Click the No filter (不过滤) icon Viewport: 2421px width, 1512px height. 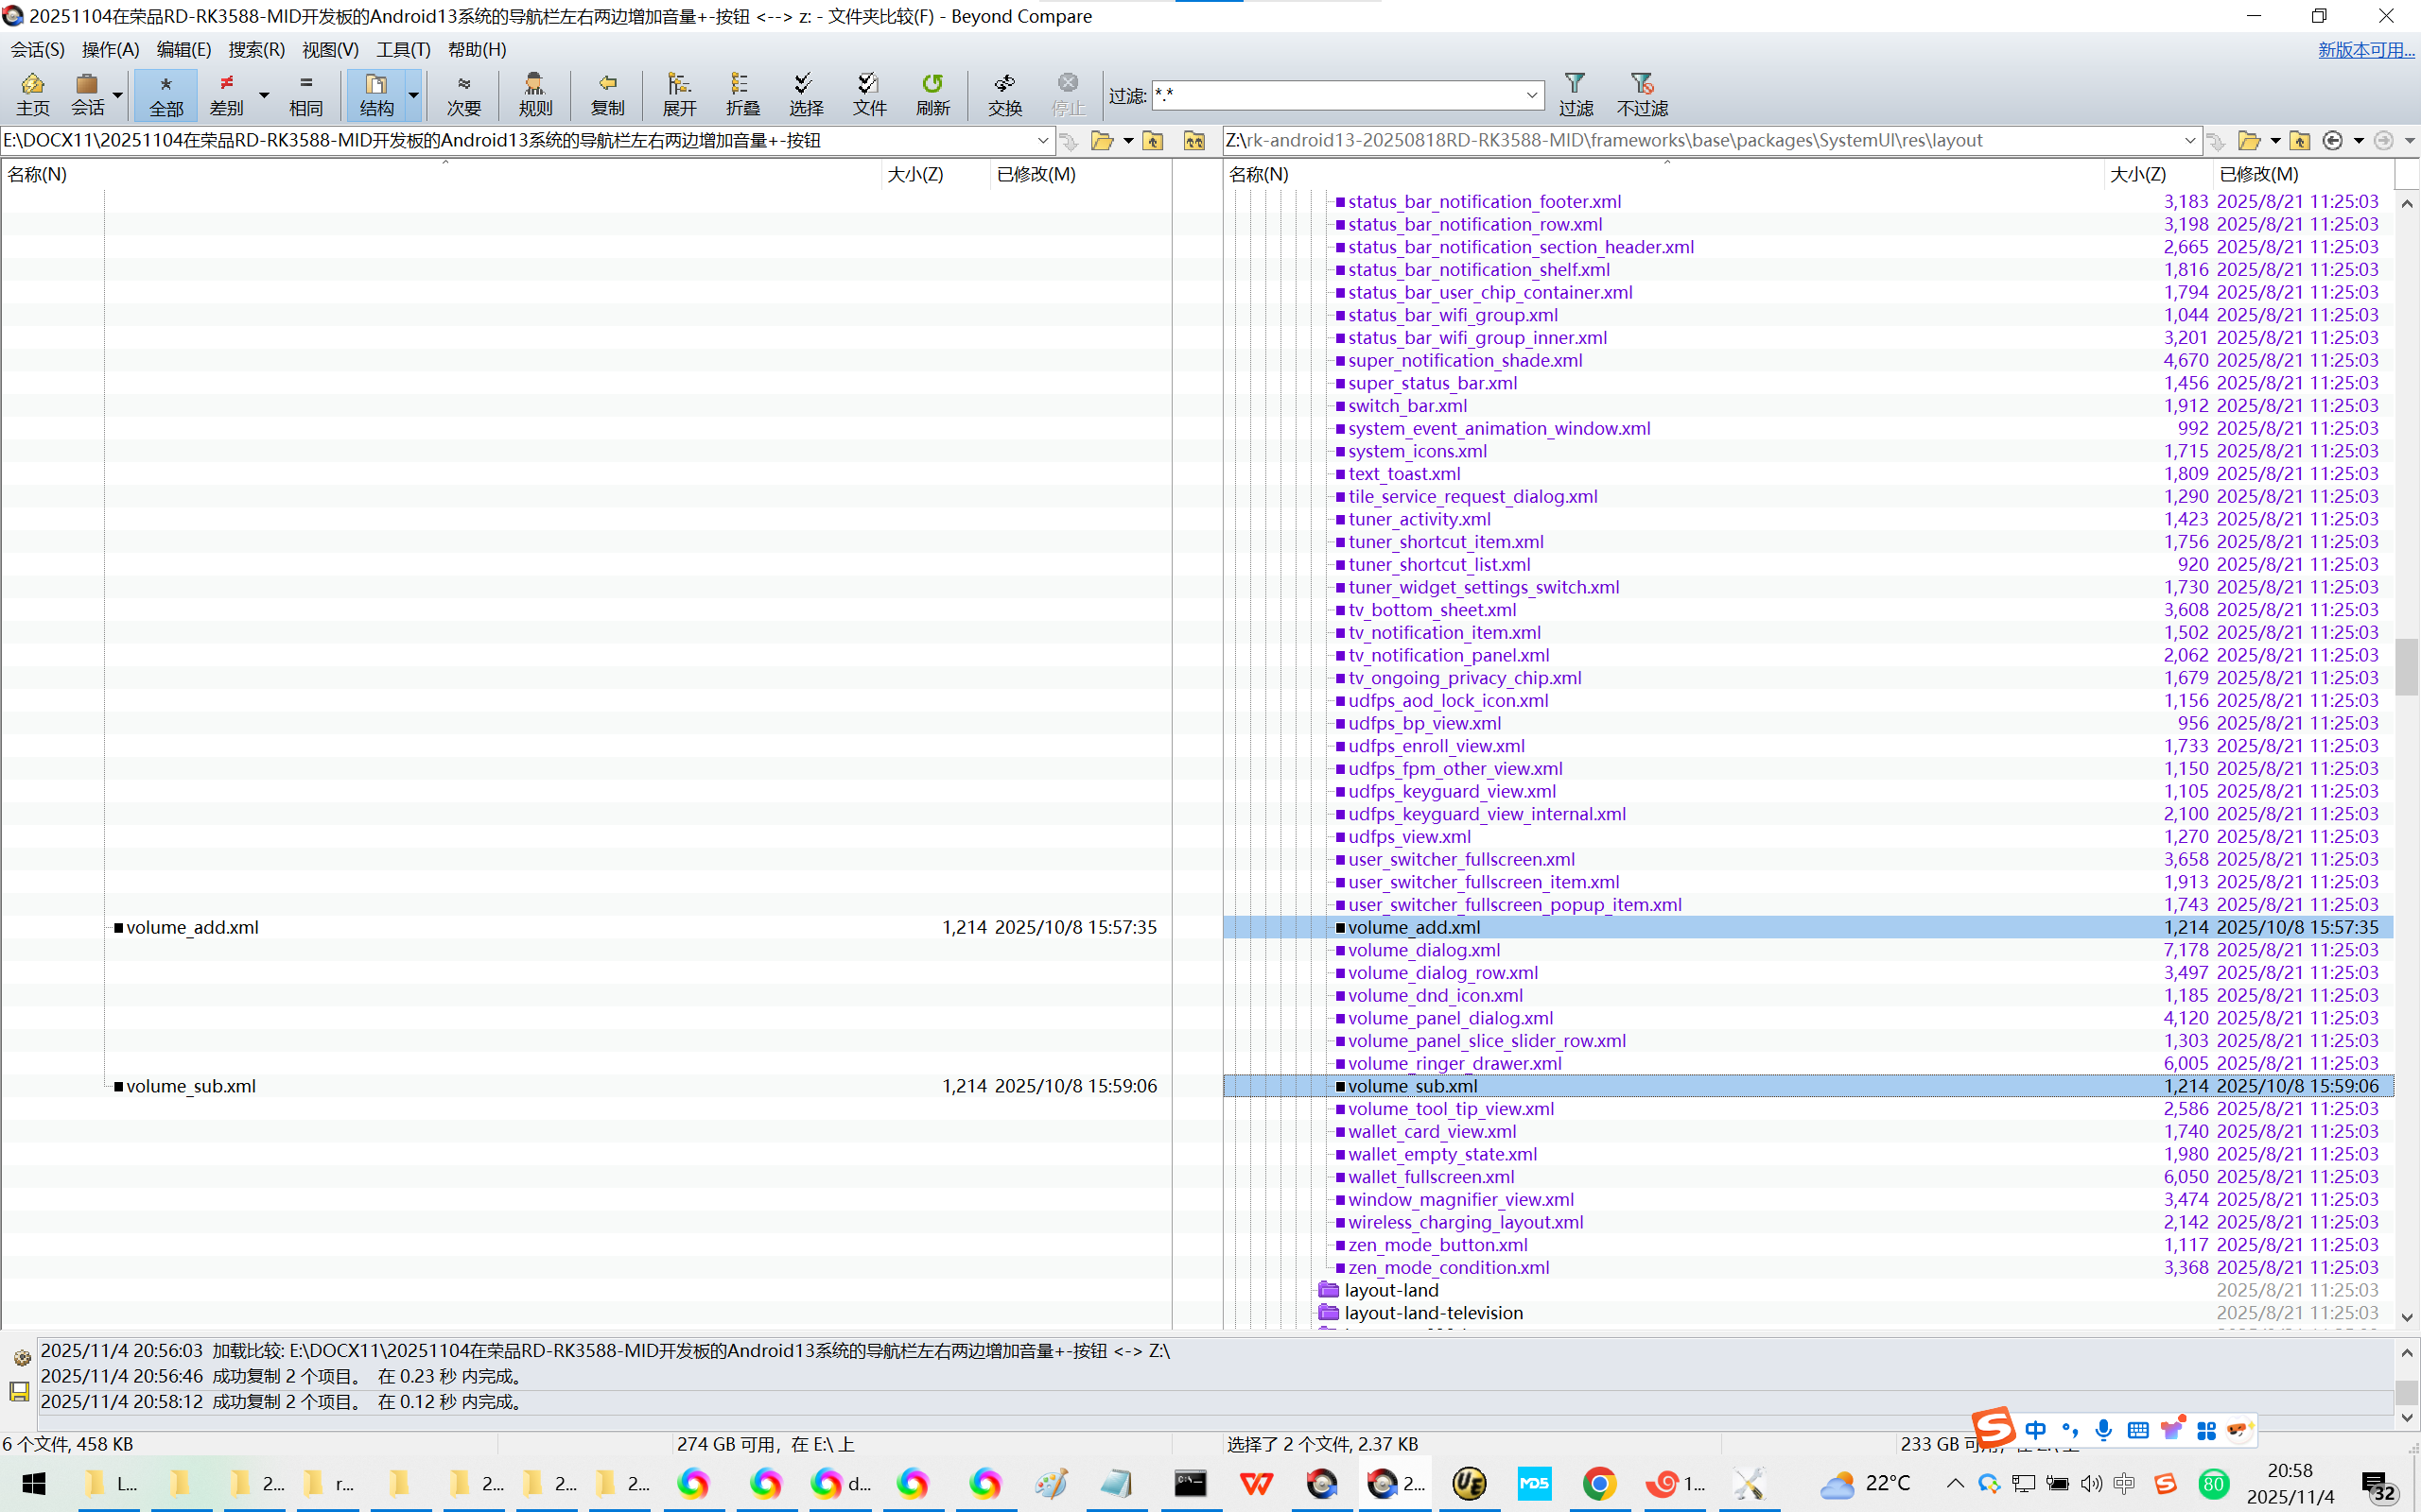1642,94
